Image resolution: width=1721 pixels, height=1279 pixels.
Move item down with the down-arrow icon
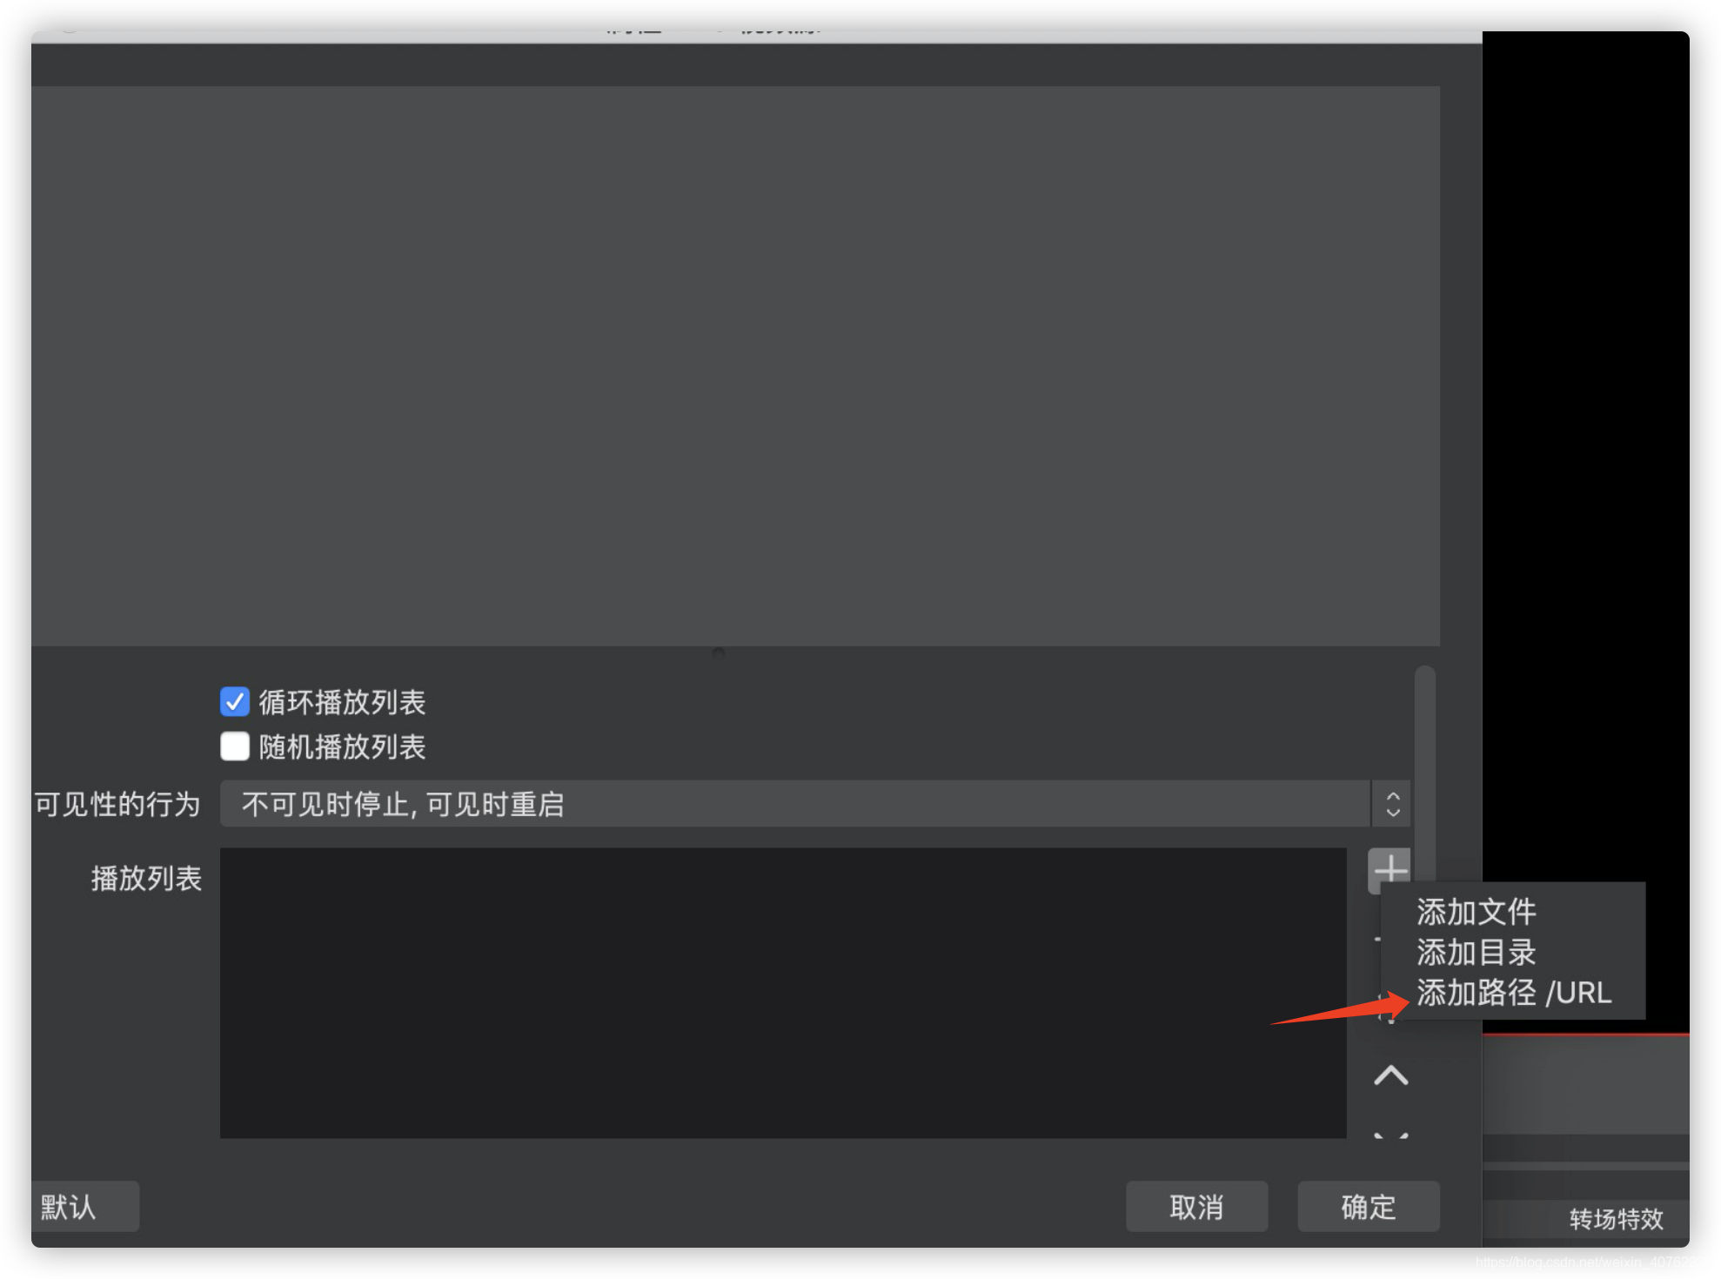point(1390,1135)
